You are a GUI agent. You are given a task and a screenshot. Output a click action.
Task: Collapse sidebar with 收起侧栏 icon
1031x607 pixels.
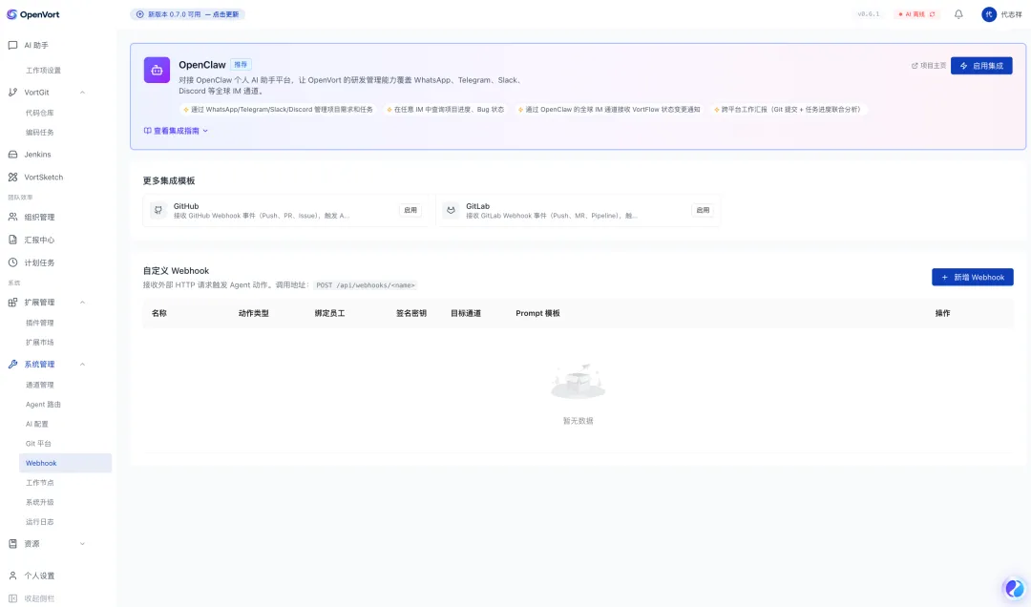coord(12,598)
